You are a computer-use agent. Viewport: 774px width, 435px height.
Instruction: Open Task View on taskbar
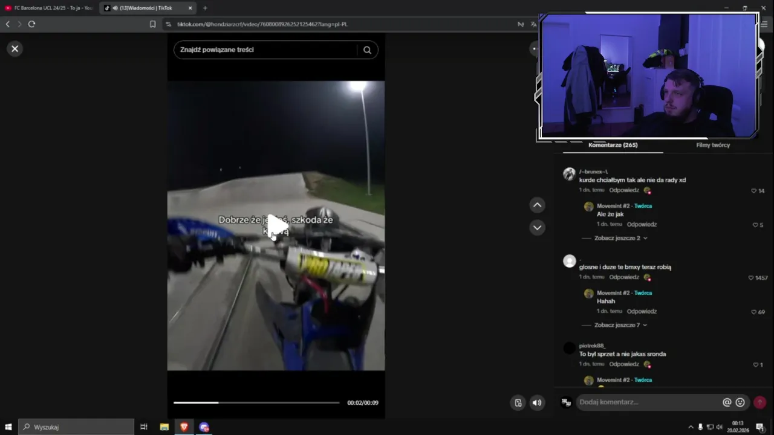144,427
